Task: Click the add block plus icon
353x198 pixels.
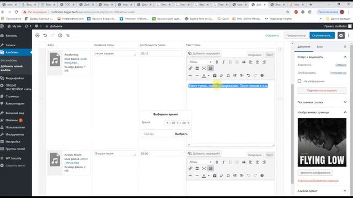Action: pyautogui.click(x=38, y=35)
